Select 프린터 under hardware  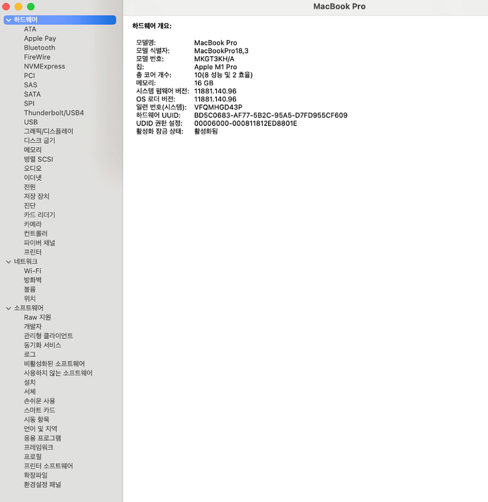33,252
